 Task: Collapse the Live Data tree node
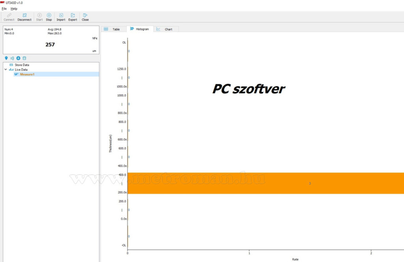click(x=6, y=69)
